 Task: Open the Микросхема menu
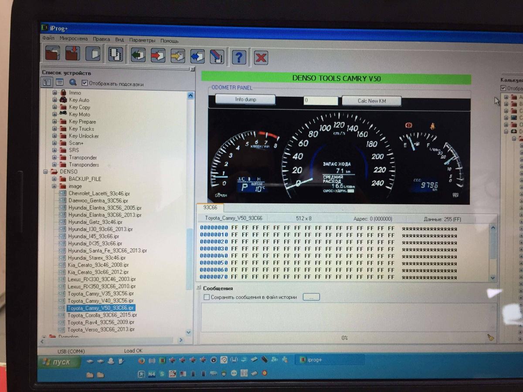tap(73, 39)
